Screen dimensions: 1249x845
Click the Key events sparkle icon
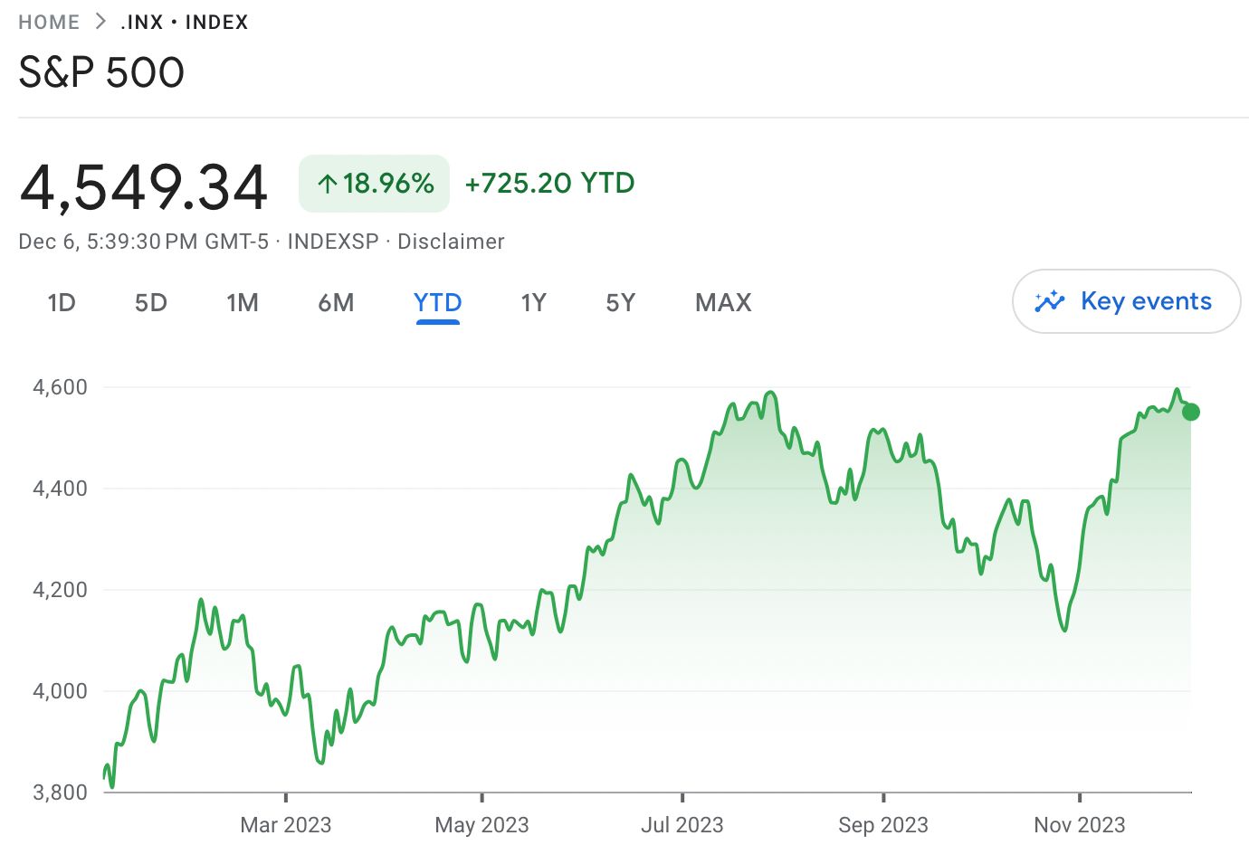tap(1050, 301)
